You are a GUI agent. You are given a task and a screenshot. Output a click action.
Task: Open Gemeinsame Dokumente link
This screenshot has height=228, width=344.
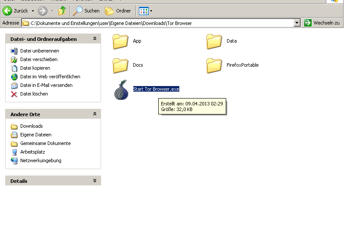point(46,143)
